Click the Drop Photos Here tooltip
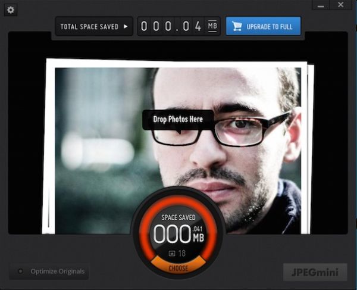The height and width of the screenshot is (290, 357). [177, 120]
